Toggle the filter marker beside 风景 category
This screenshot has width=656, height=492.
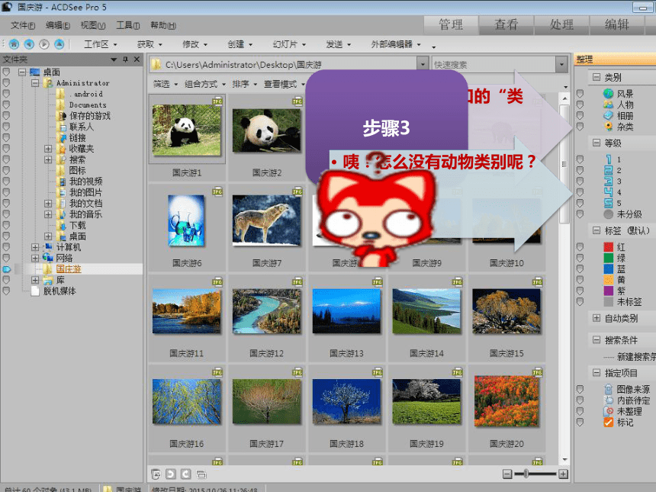(x=580, y=94)
